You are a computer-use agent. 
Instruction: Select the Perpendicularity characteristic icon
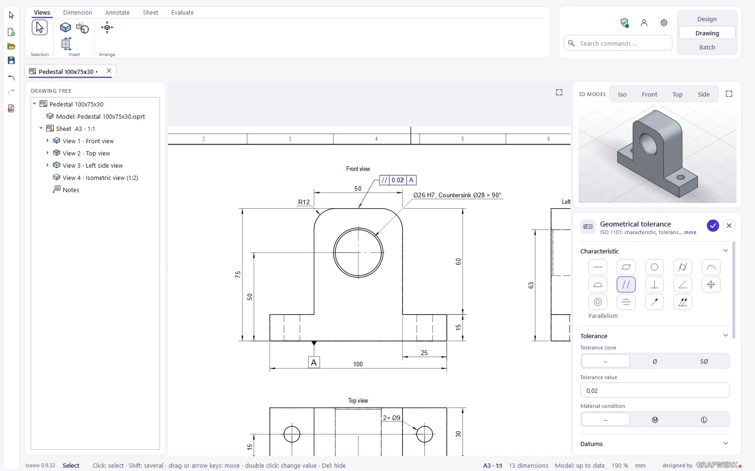654,284
